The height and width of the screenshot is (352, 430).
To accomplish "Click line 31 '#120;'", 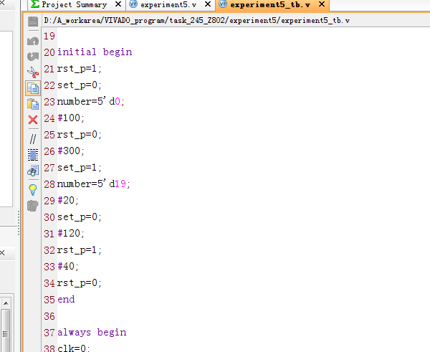I will pyautogui.click(x=71, y=233).
